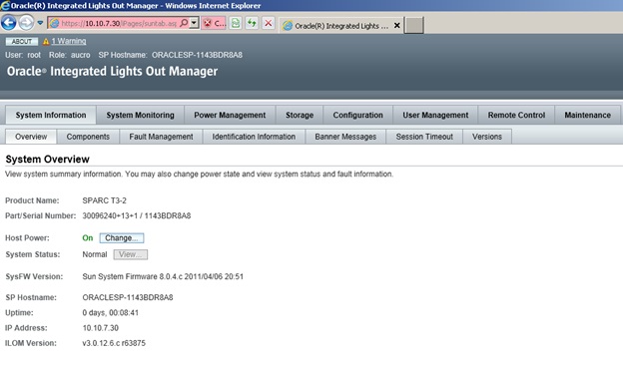Click the browser Forward arrow button
623x368 pixels.
point(26,23)
